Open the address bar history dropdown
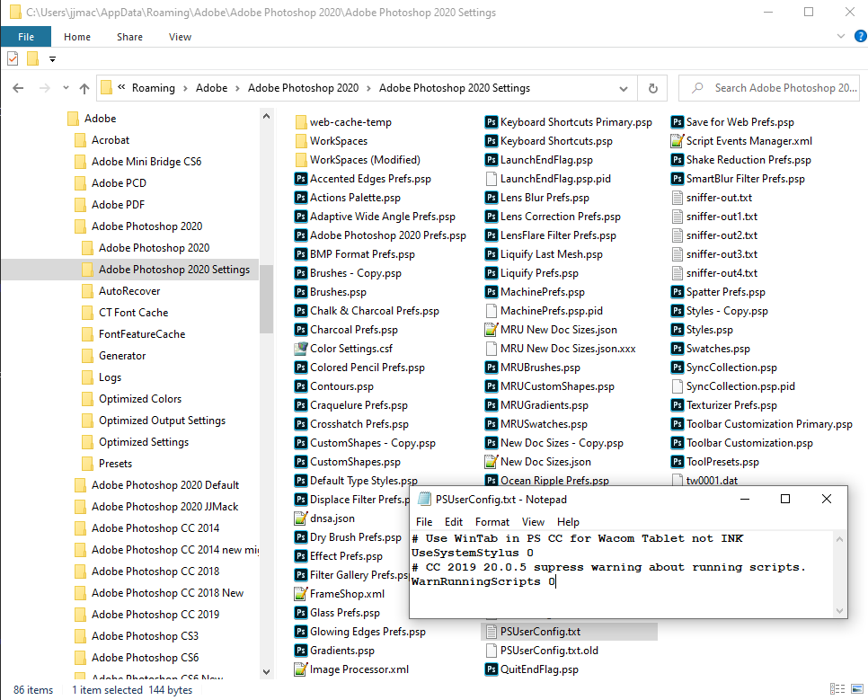 pos(624,89)
